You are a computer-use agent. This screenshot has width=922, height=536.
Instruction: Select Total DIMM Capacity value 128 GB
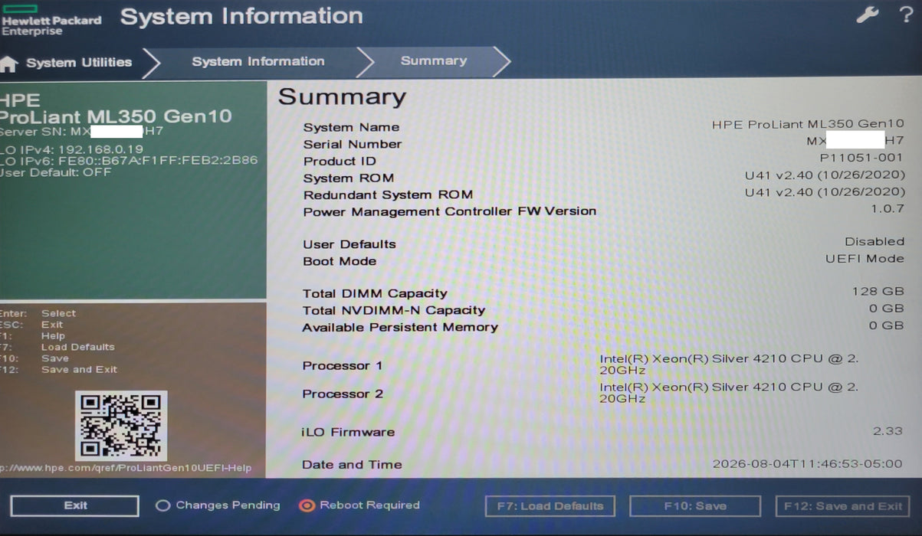tap(878, 292)
